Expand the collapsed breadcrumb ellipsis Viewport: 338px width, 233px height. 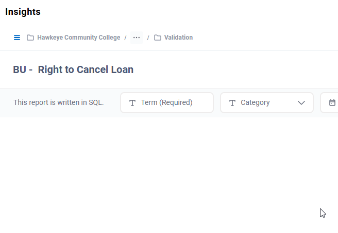point(137,38)
